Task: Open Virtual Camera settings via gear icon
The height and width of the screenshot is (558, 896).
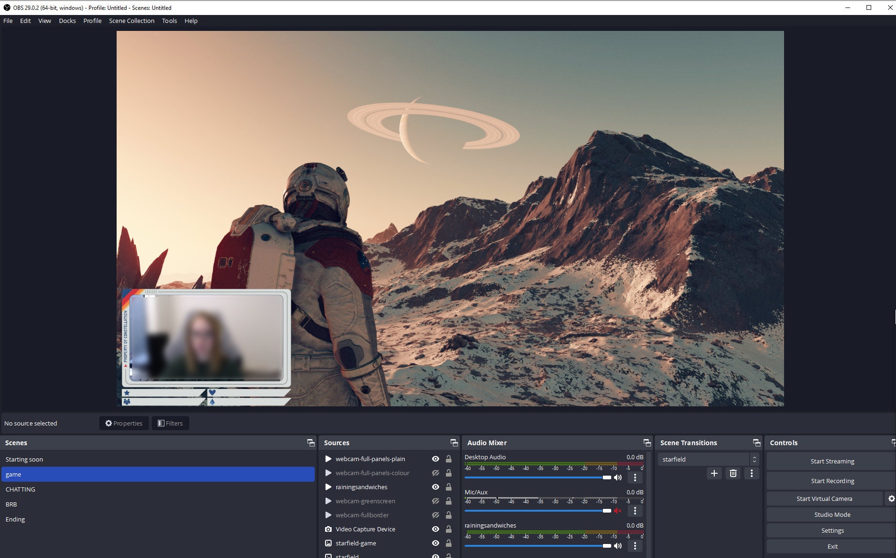Action: click(891, 498)
